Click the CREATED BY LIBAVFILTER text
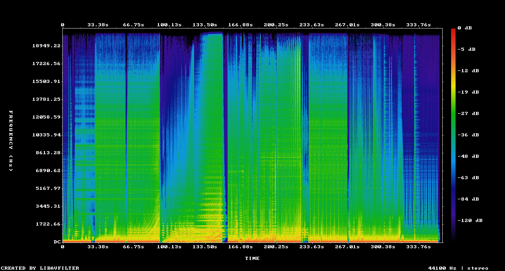Screen dimensions: 505x271 point(40,268)
